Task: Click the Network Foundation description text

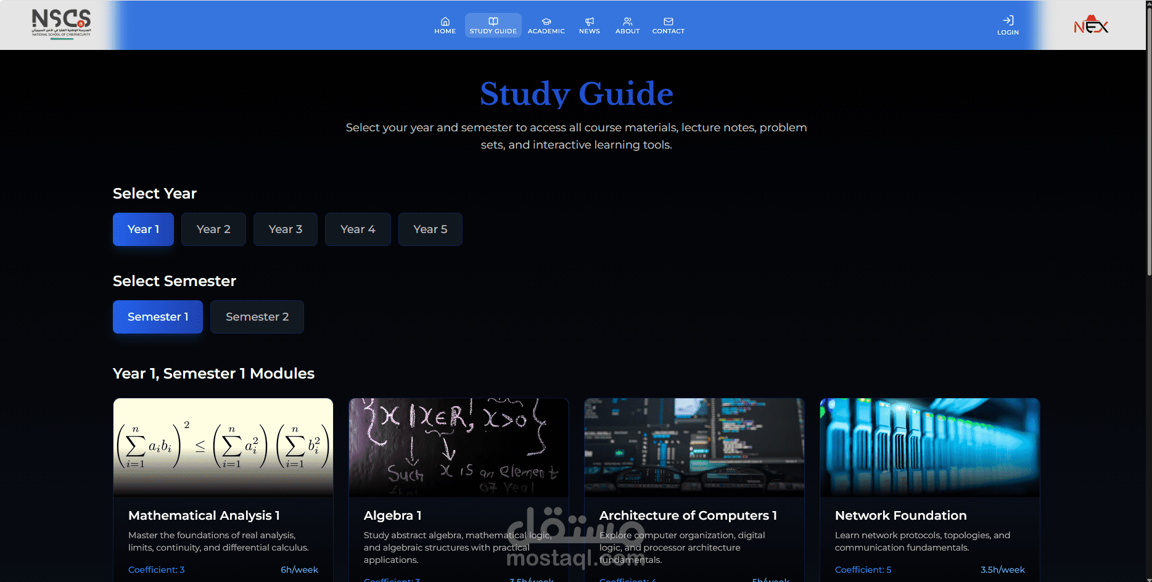Action: tap(923, 541)
